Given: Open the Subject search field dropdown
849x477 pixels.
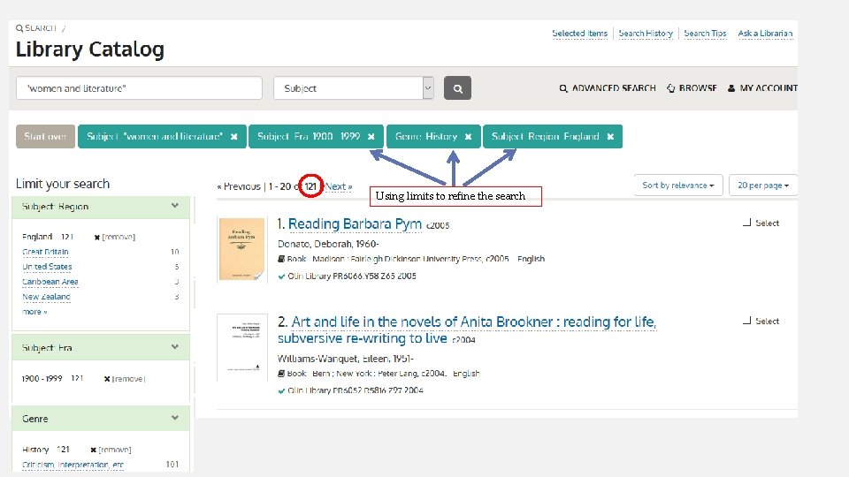Looking at the screenshot, I should click(354, 88).
